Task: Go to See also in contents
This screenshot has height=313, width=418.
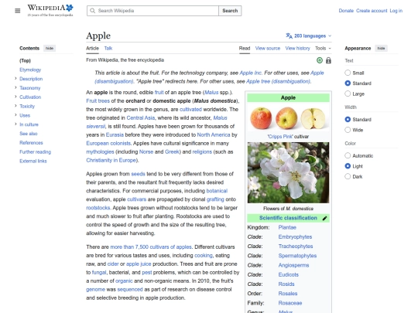Action: (29, 134)
